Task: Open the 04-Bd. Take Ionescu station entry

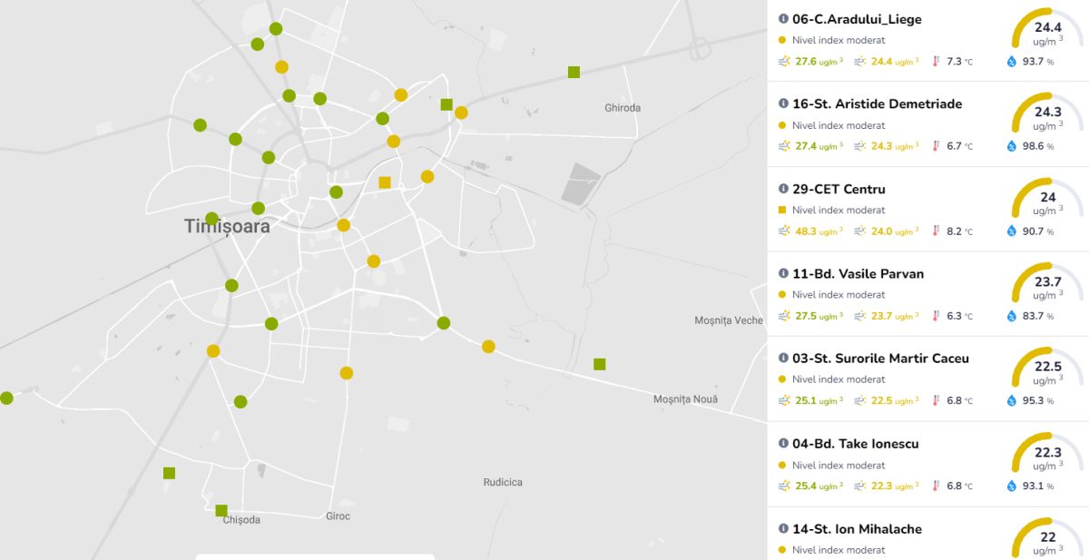Action: (x=857, y=444)
